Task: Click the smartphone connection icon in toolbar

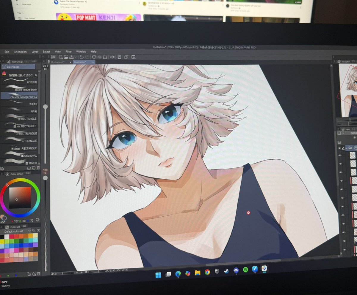Action: coord(119,57)
